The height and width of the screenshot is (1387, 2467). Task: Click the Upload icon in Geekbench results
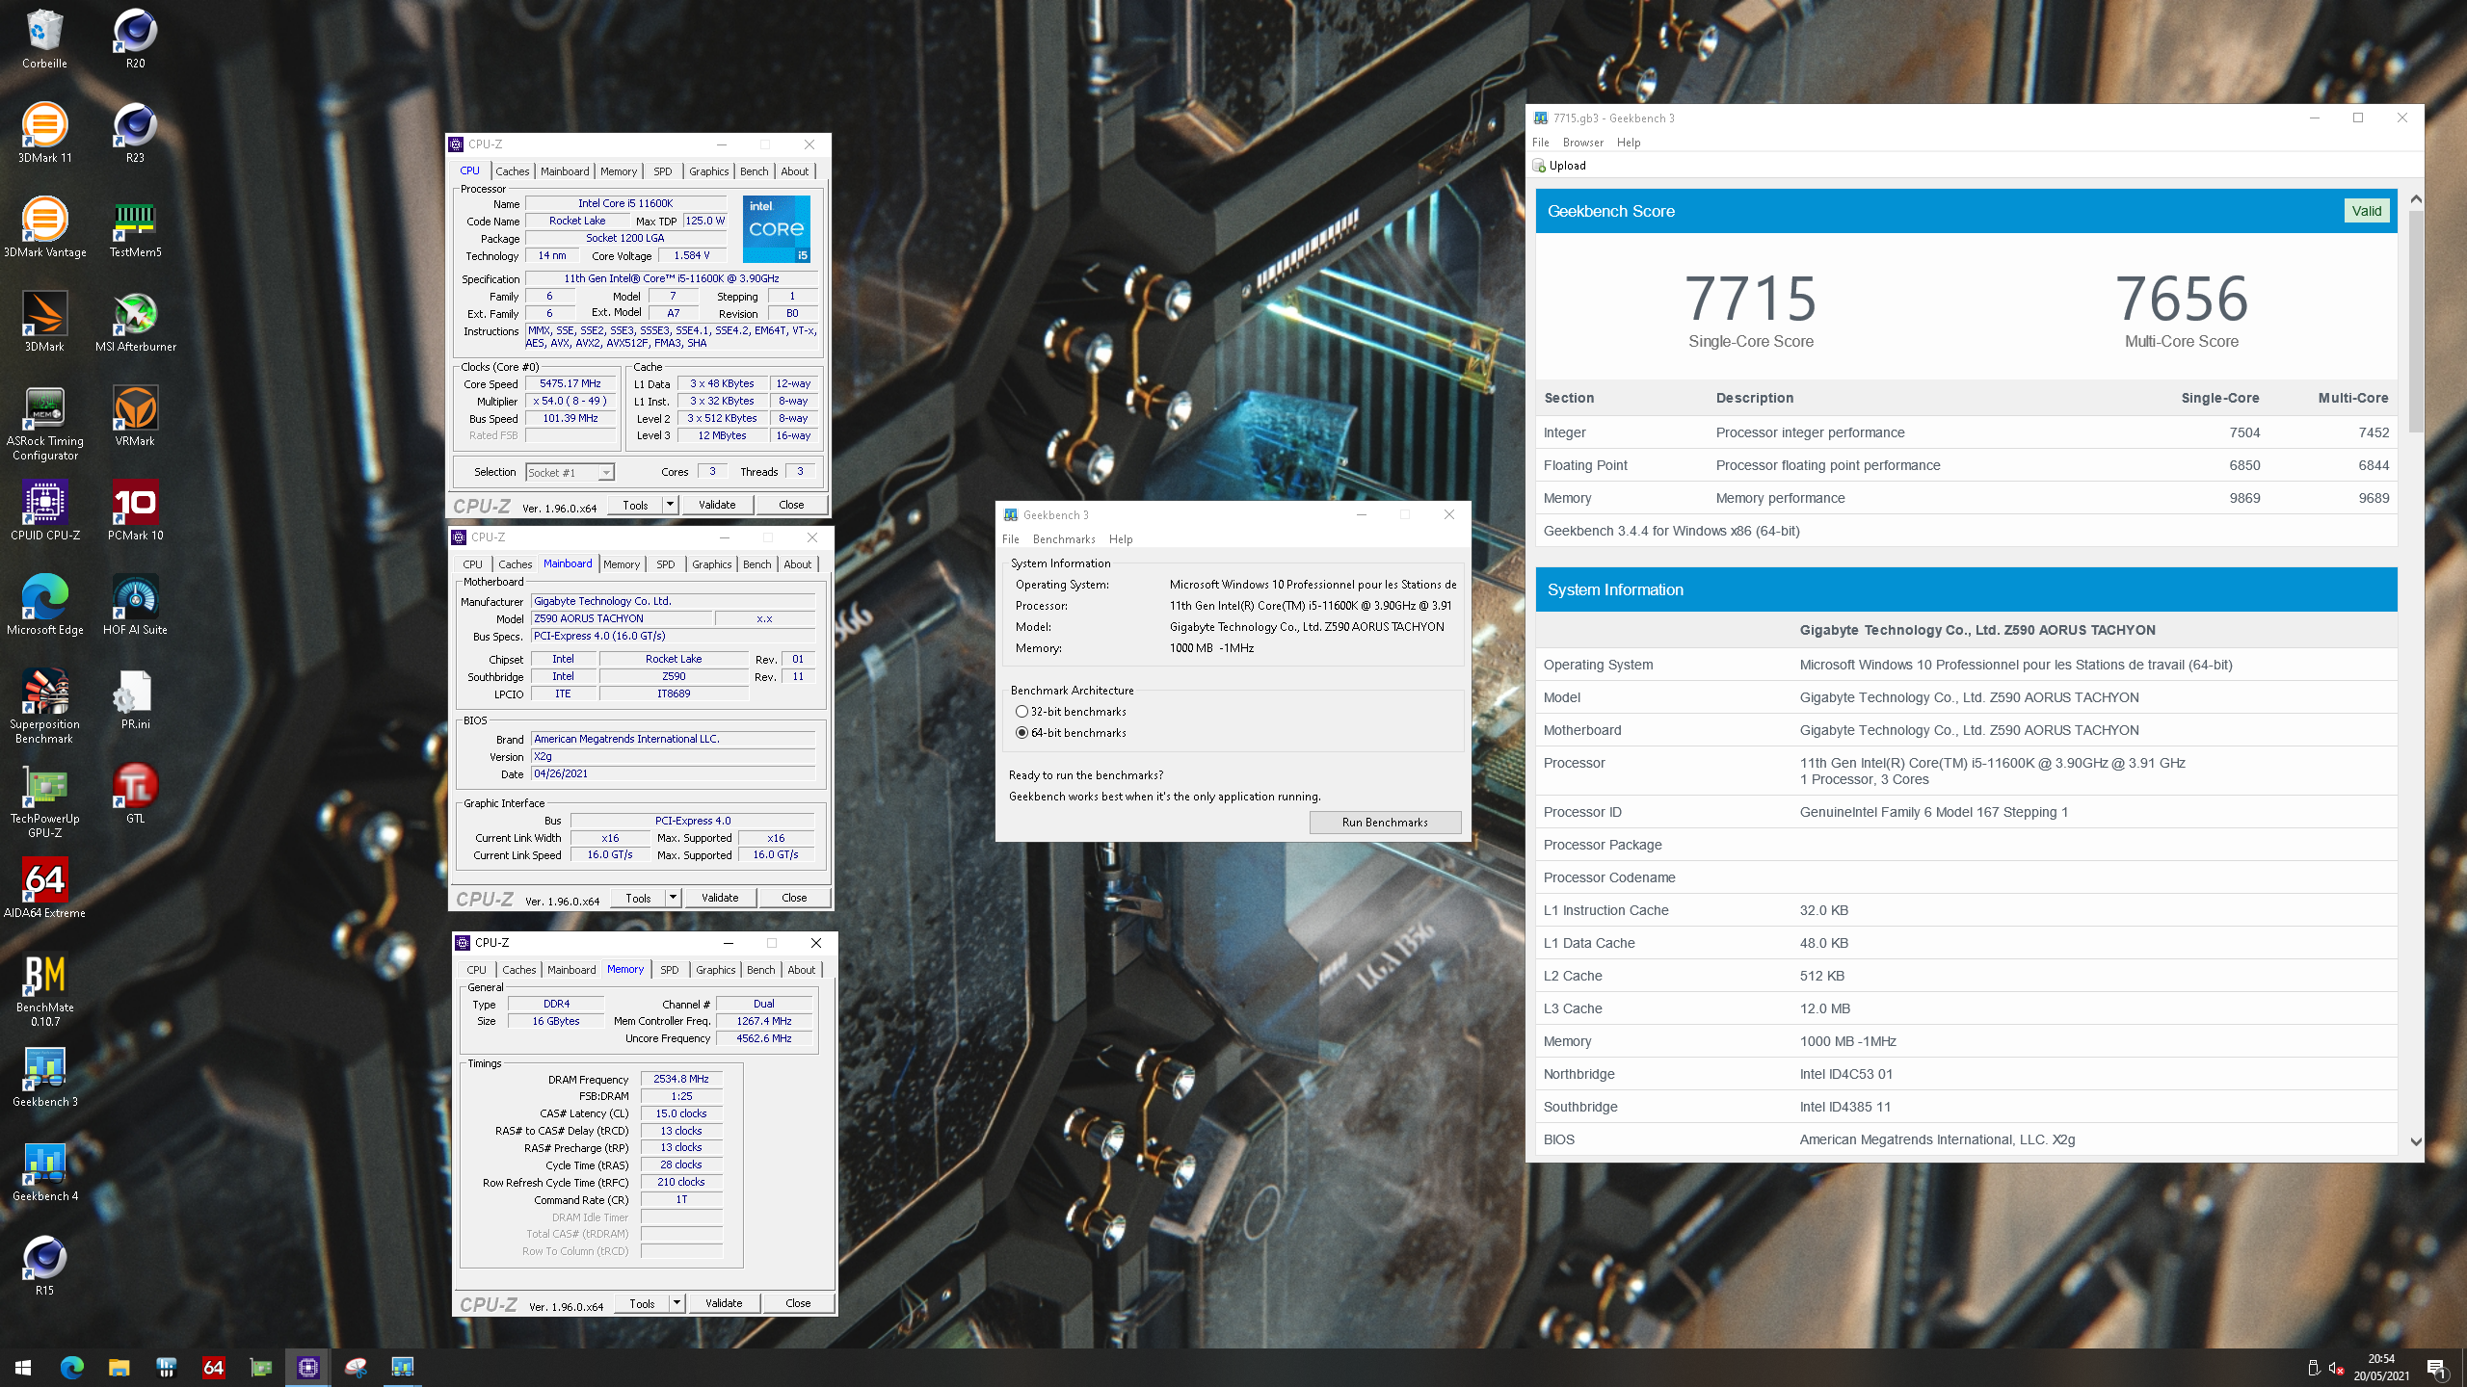1539,166
